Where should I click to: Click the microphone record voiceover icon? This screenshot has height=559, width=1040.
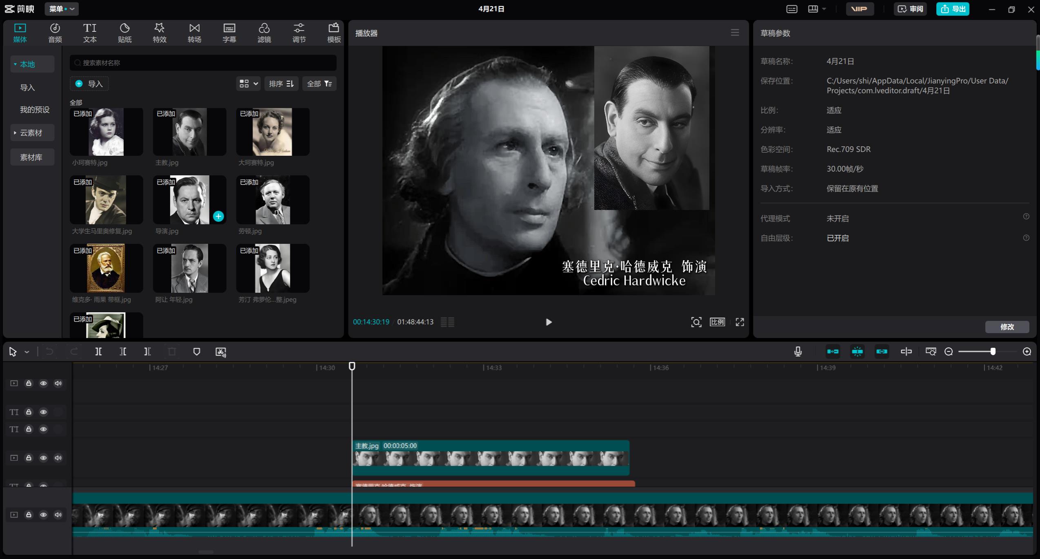[x=798, y=351]
